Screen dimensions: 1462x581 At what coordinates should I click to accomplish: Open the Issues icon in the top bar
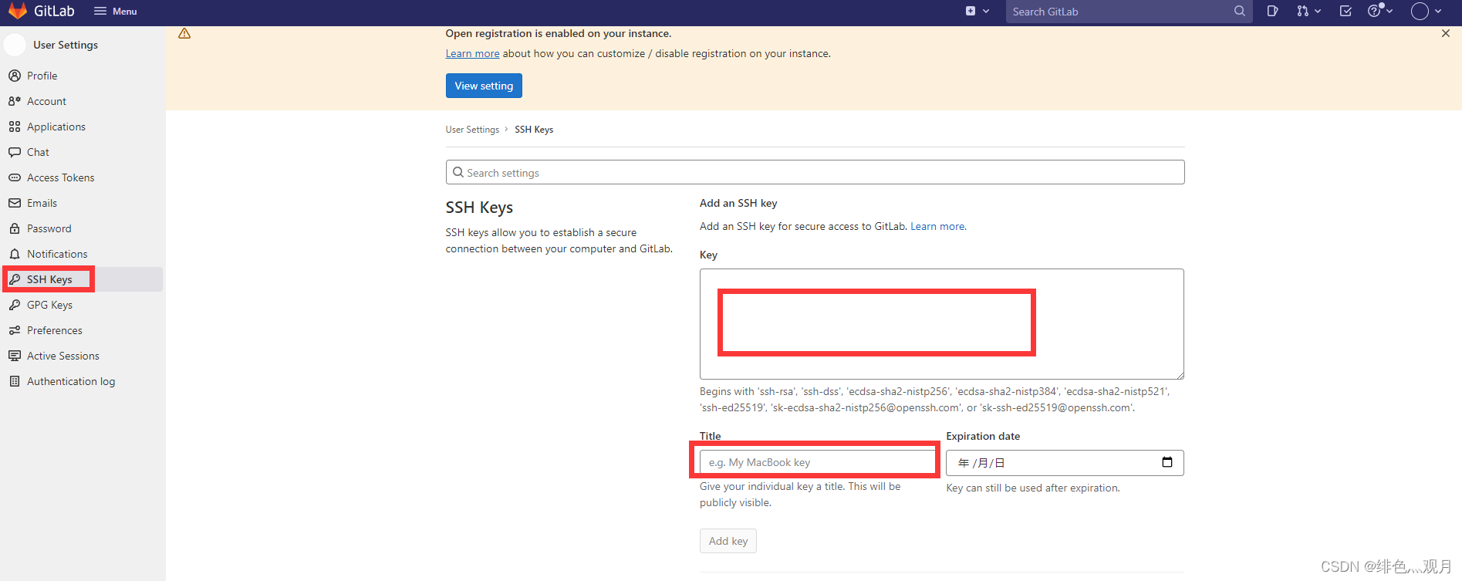tap(1273, 11)
